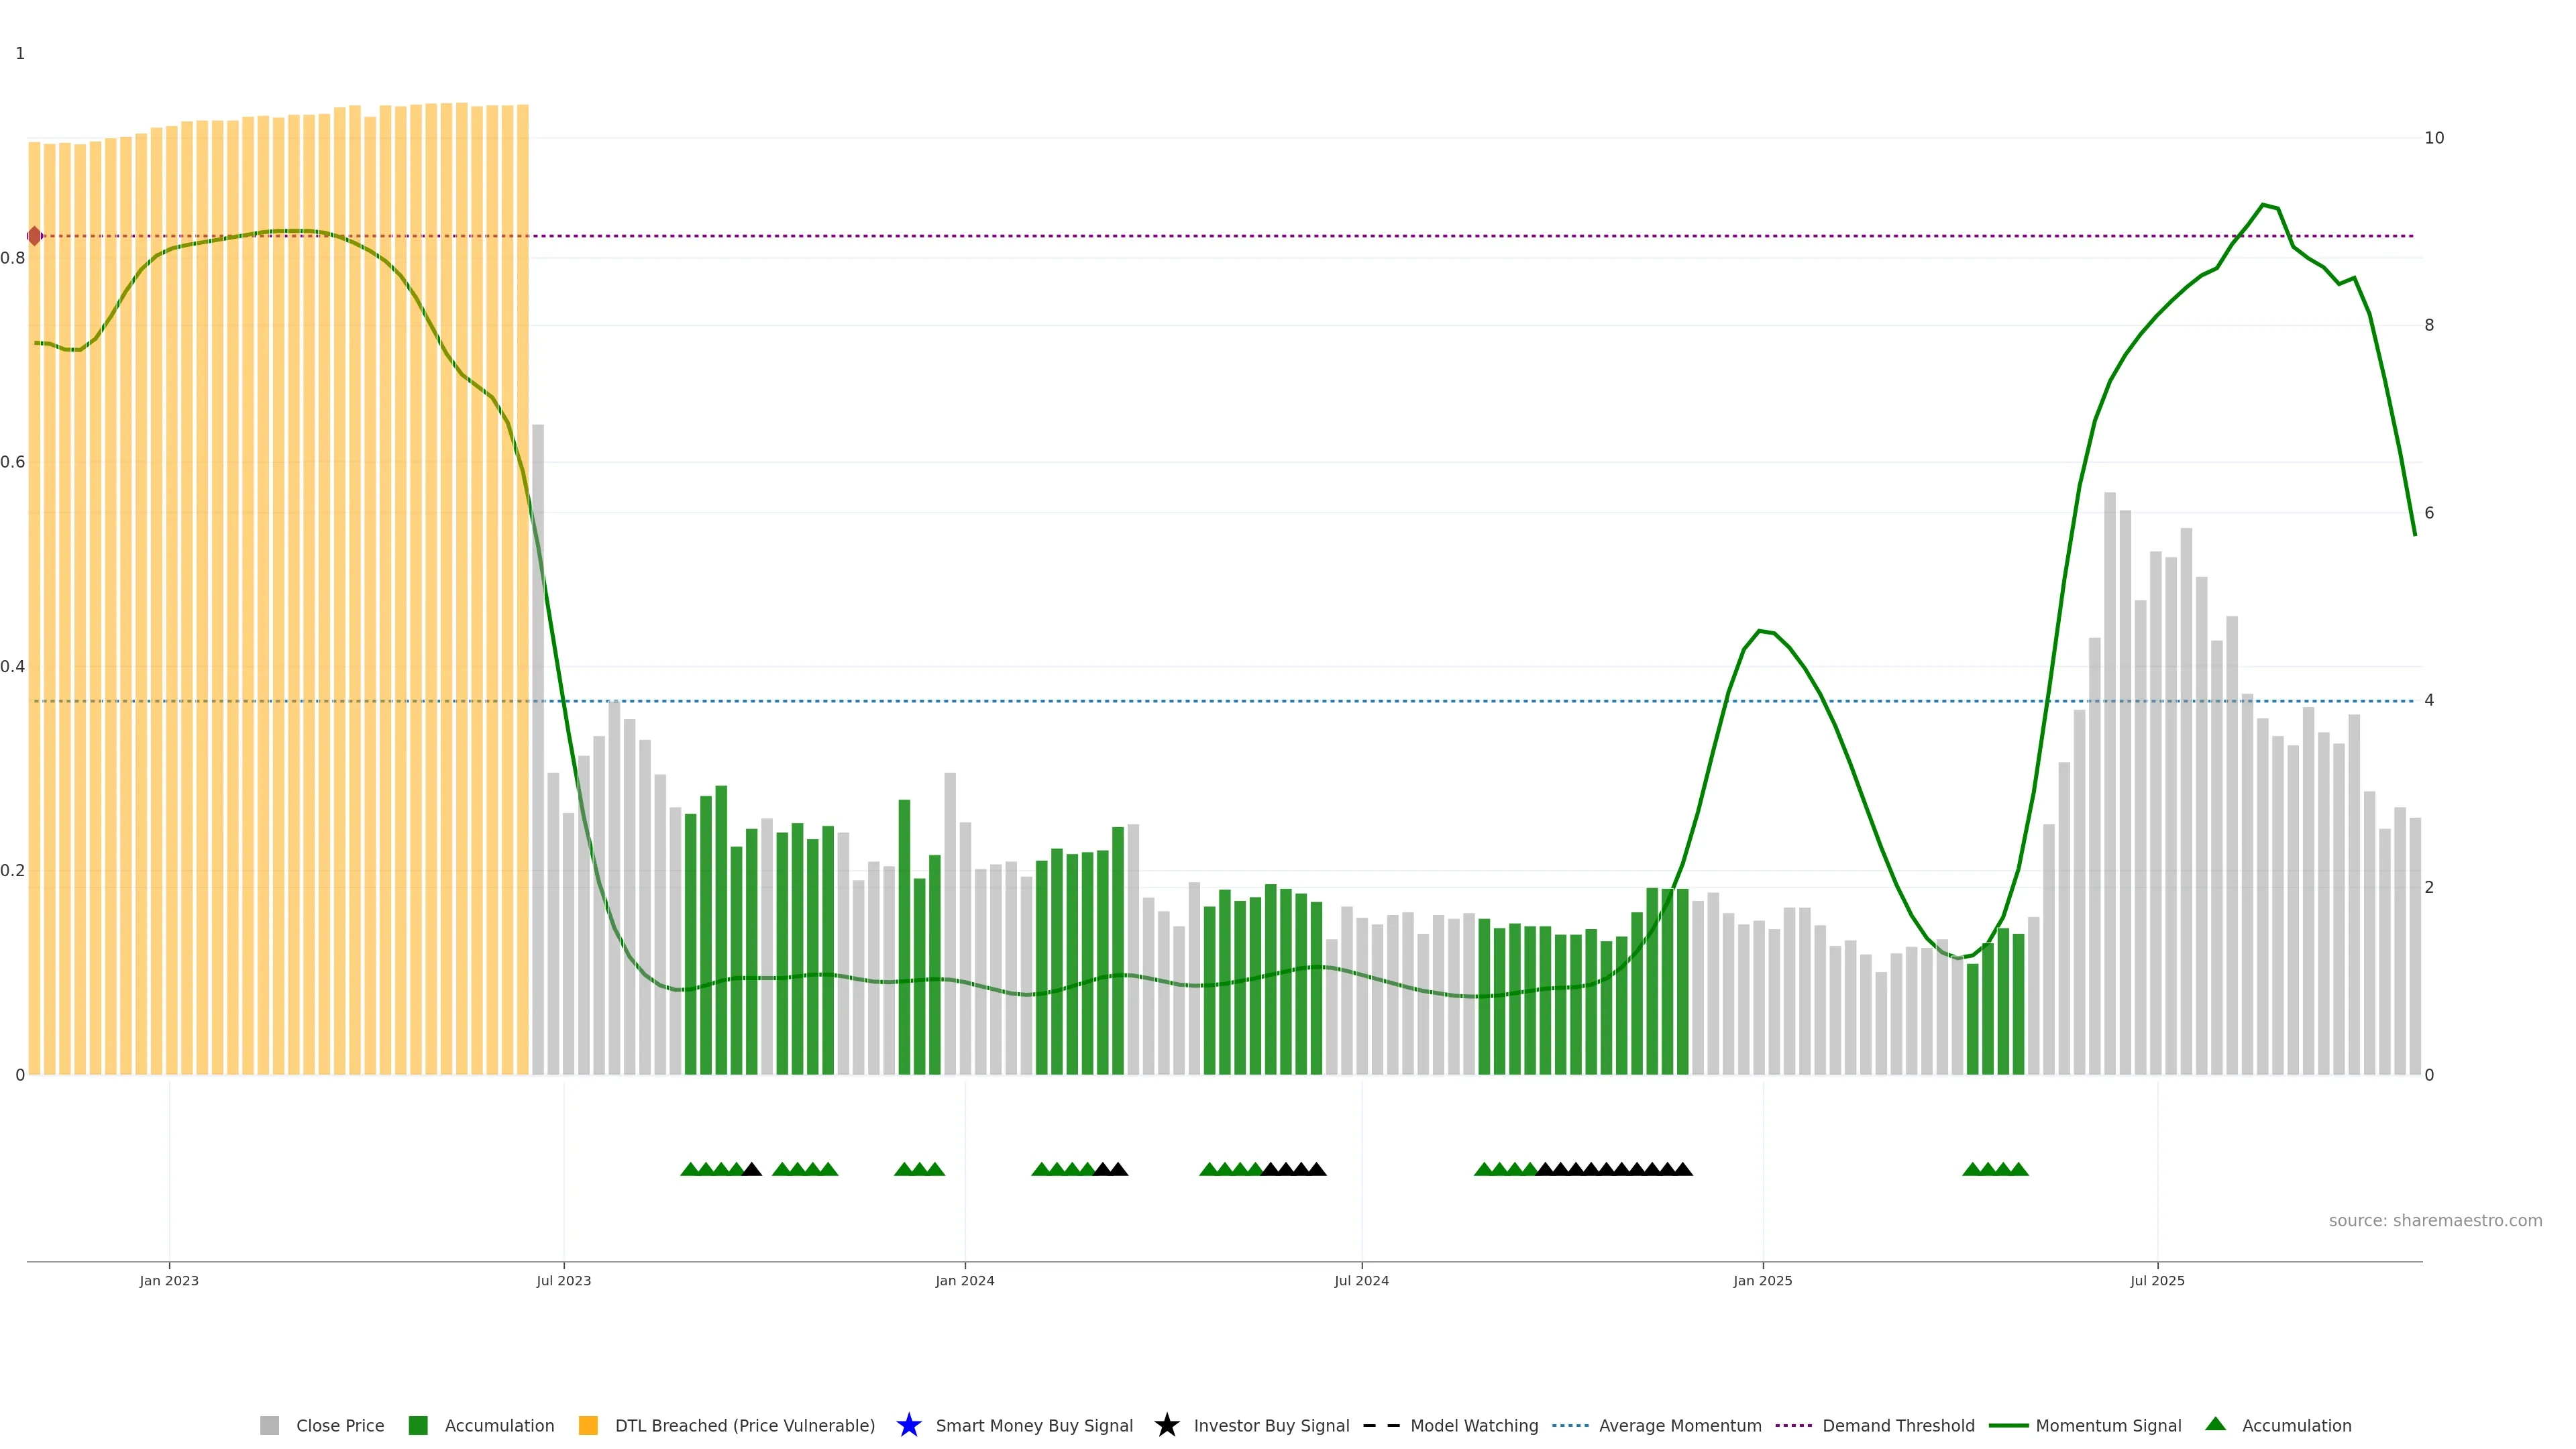
Task: Click the Model Watching dashed line icon
Action: click(1381, 1425)
